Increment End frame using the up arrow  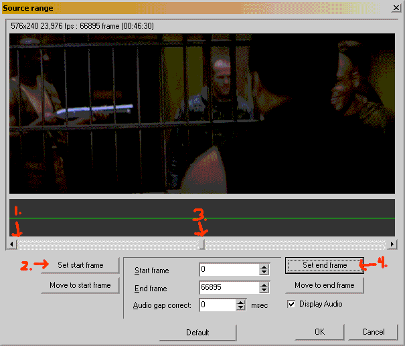tap(264, 285)
